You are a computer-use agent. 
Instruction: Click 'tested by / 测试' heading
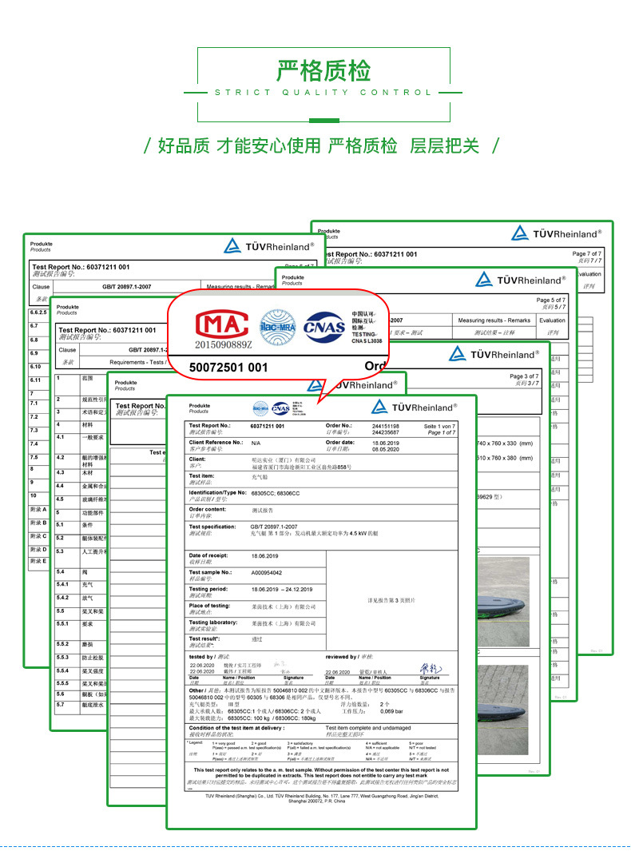pyautogui.click(x=209, y=657)
